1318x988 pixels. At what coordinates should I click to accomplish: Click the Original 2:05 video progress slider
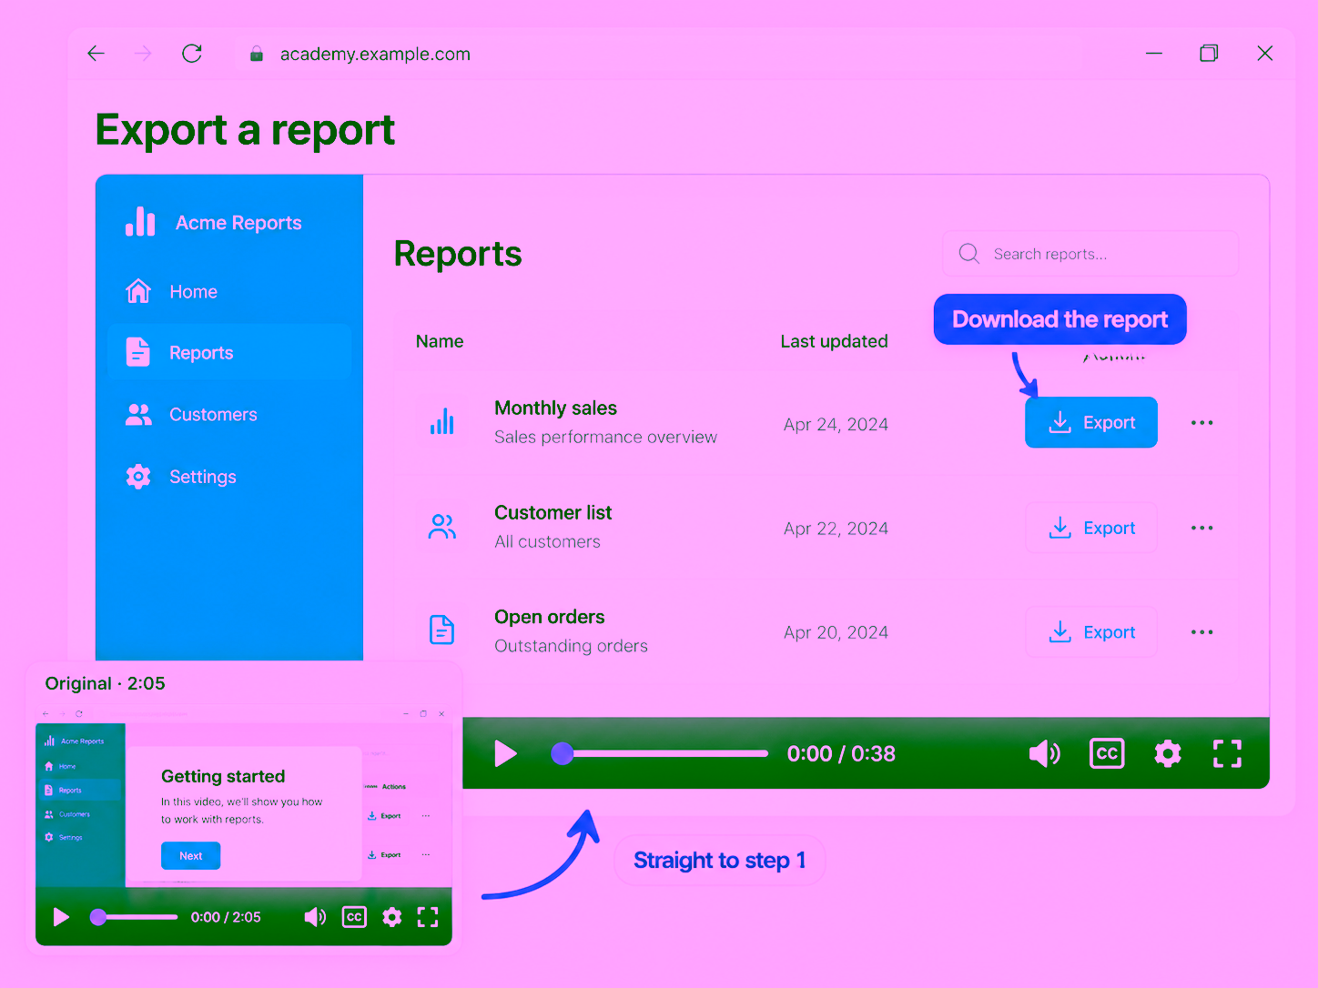[x=134, y=917]
